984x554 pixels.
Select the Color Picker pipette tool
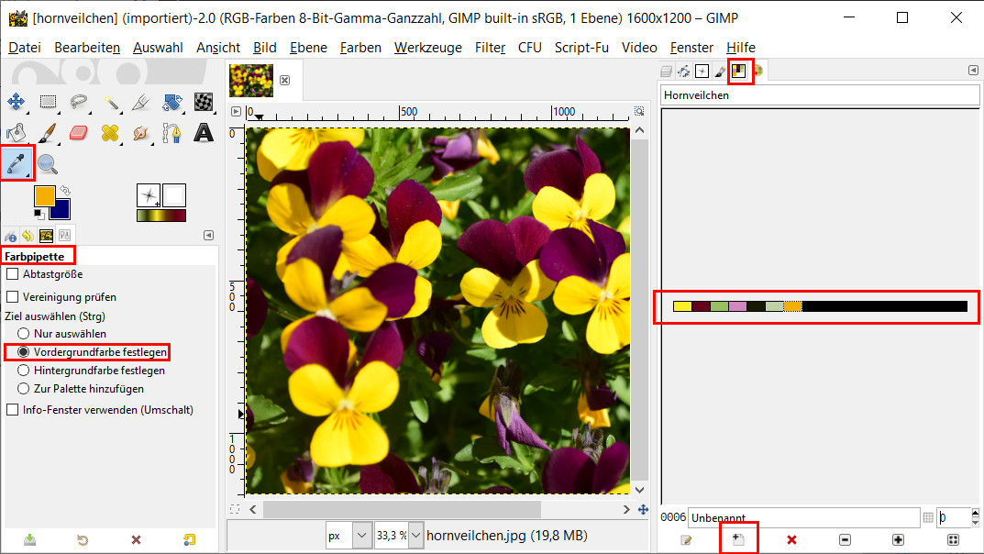17,163
